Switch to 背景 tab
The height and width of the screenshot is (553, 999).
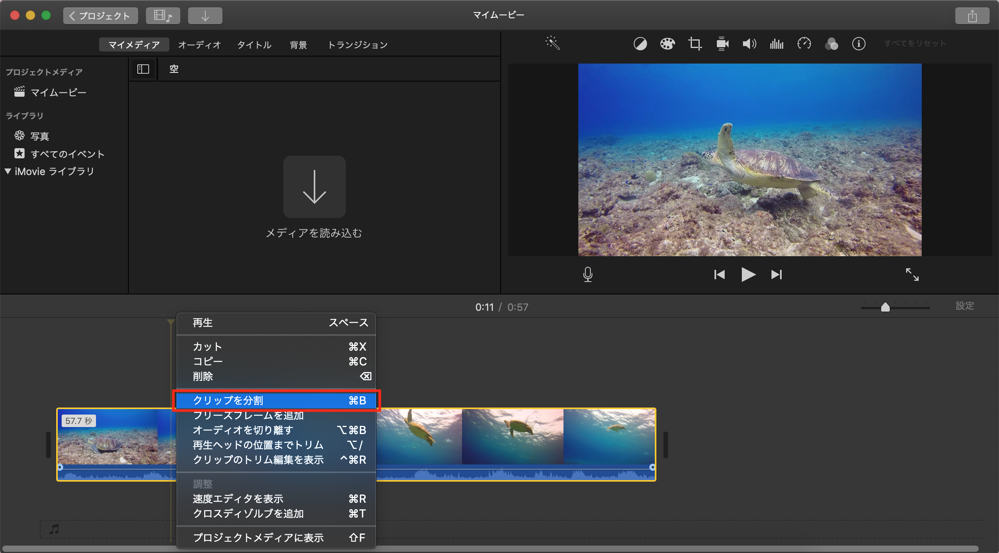pos(299,45)
